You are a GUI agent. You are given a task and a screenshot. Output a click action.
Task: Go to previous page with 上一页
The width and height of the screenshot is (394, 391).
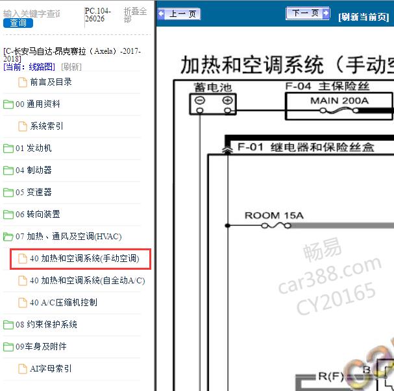tap(179, 14)
